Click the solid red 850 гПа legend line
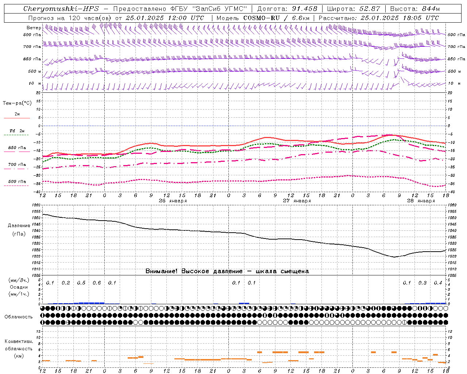The height and width of the screenshot is (374, 467). (x=16, y=152)
